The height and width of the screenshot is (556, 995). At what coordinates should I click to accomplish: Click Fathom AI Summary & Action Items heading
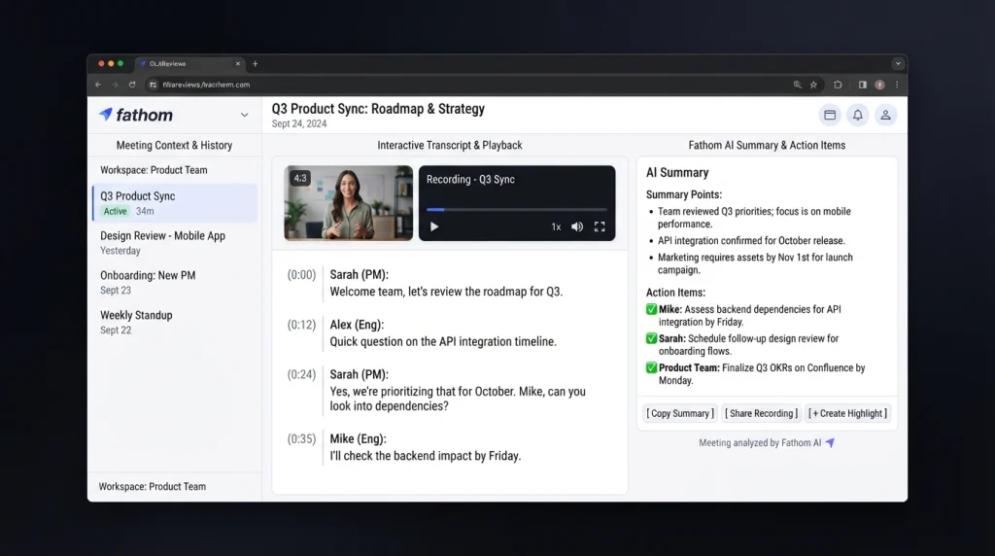[768, 146]
